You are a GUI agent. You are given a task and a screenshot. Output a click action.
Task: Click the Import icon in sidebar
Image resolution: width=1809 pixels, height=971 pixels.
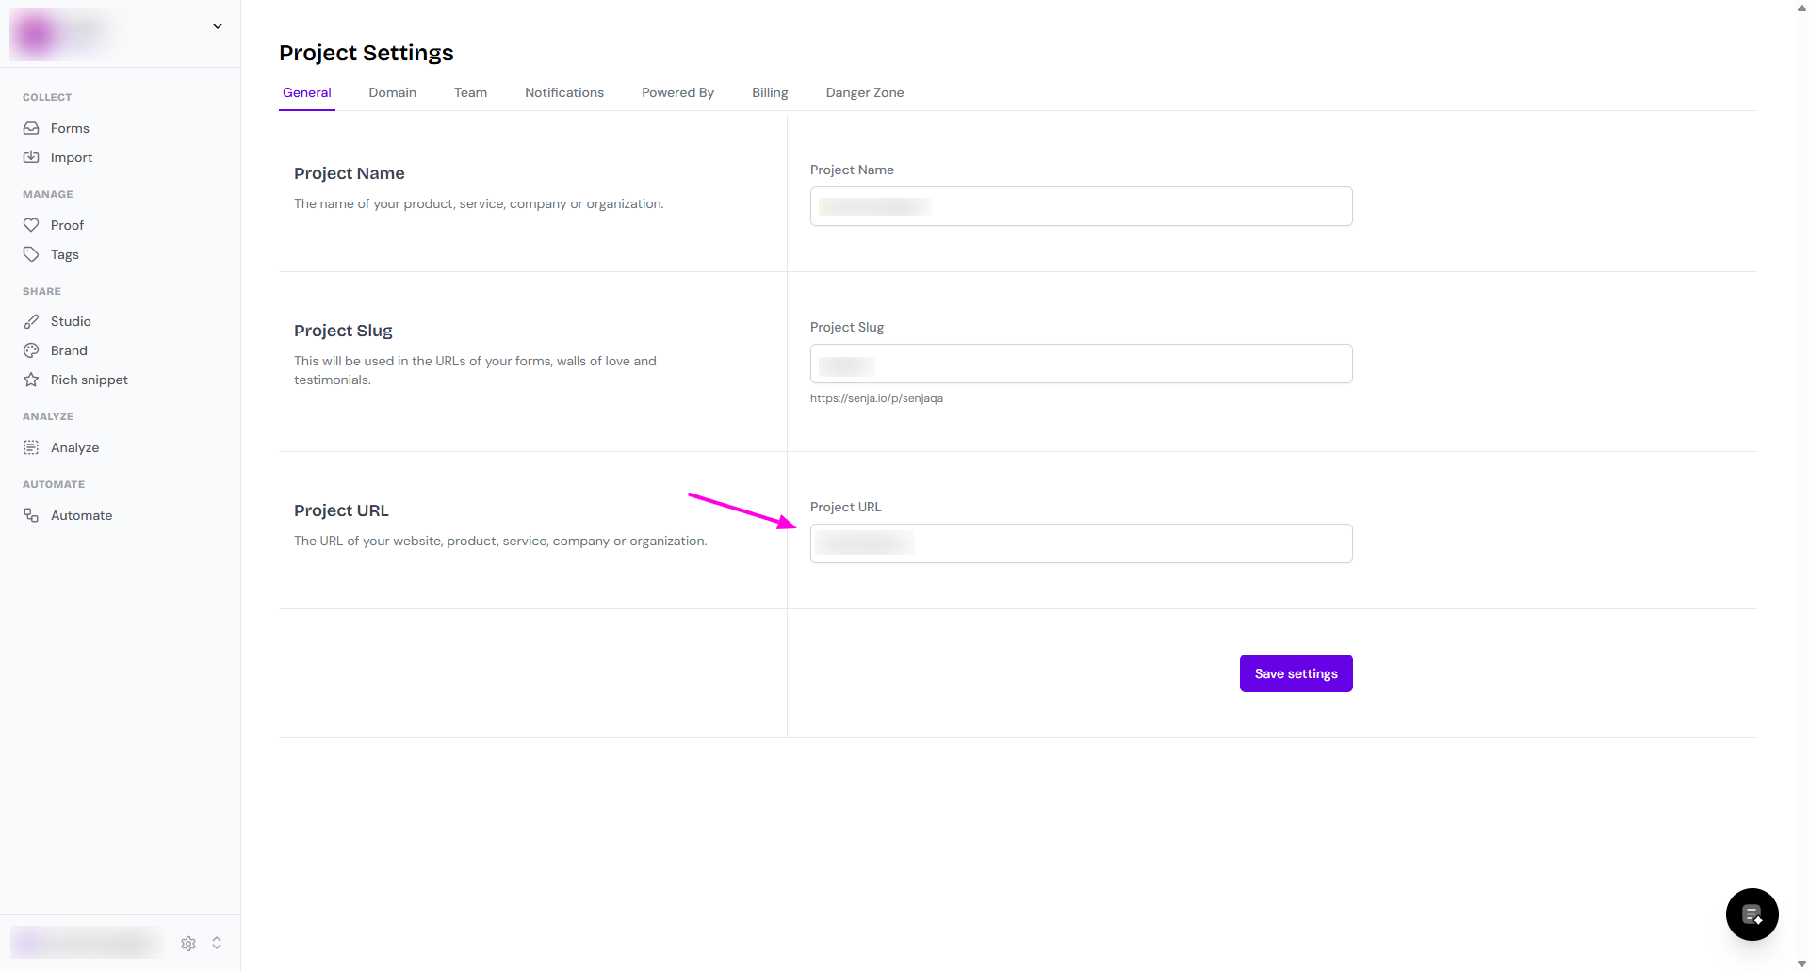(31, 157)
